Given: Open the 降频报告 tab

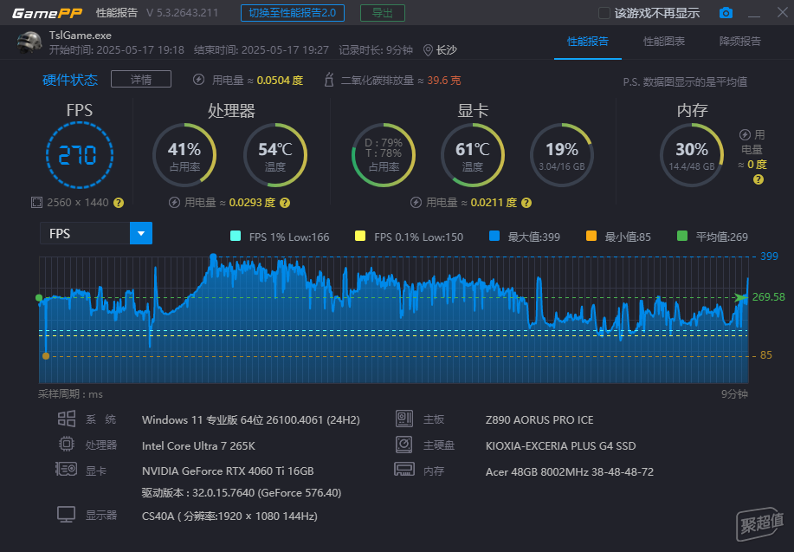Looking at the screenshot, I should 739,42.
